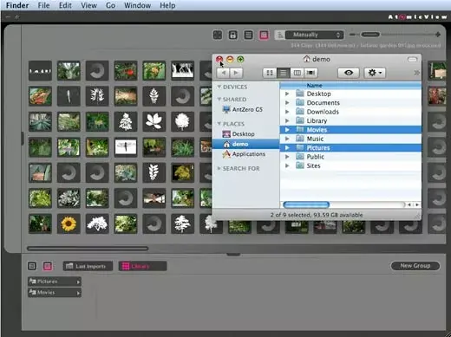The width and height of the screenshot is (451, 337).
Task: Click the Finder horizontal scrollbar thumb
Action: (306, 204)
